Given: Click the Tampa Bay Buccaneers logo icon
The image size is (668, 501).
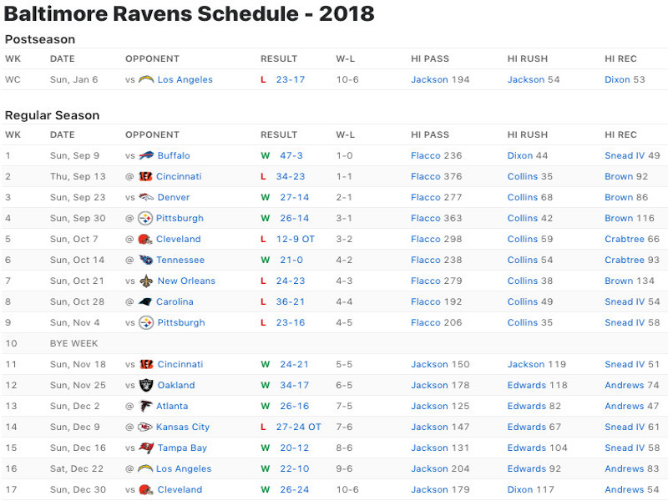Looking at the screenshot, I should coord(146,448).
